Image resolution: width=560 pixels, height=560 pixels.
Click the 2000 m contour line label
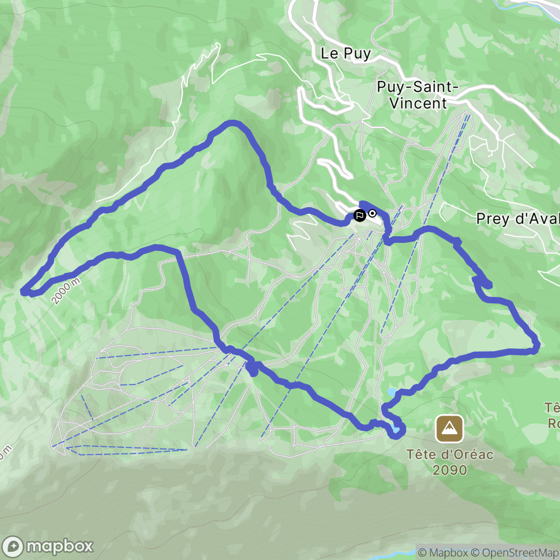click(x=66, y=291)
